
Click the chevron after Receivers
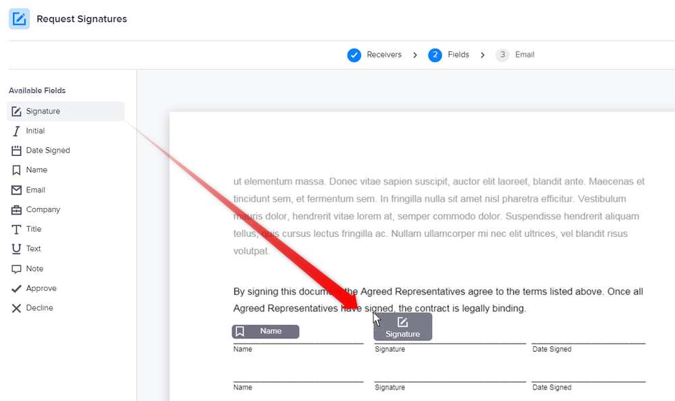pyautogui.click(x=415, y=55)
